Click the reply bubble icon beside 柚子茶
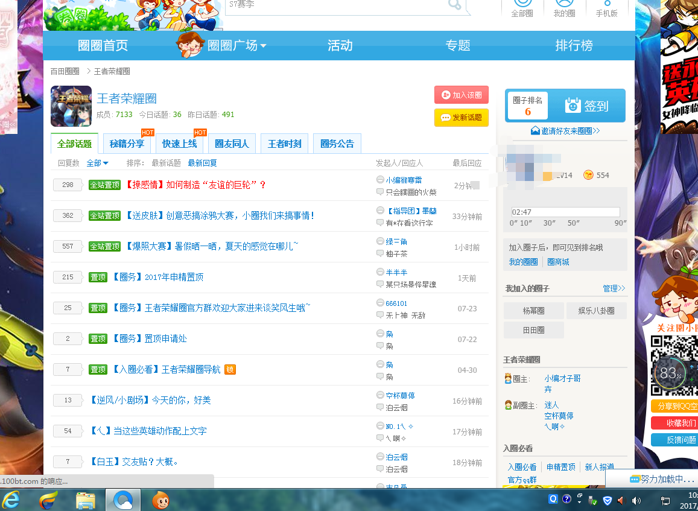Screen dimensions: 698x511 (x=379, y=253)
